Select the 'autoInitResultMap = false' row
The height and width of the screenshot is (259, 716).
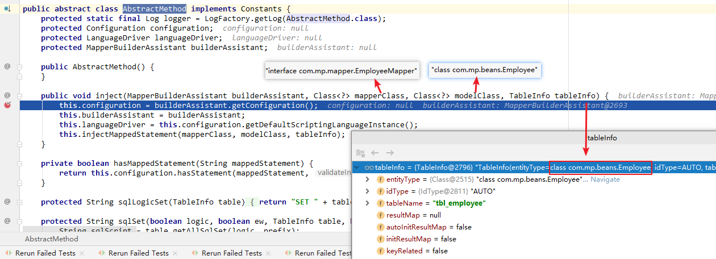point(534,227)
